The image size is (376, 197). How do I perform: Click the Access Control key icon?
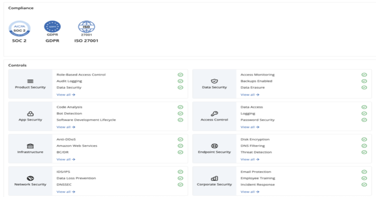[214, 114]
